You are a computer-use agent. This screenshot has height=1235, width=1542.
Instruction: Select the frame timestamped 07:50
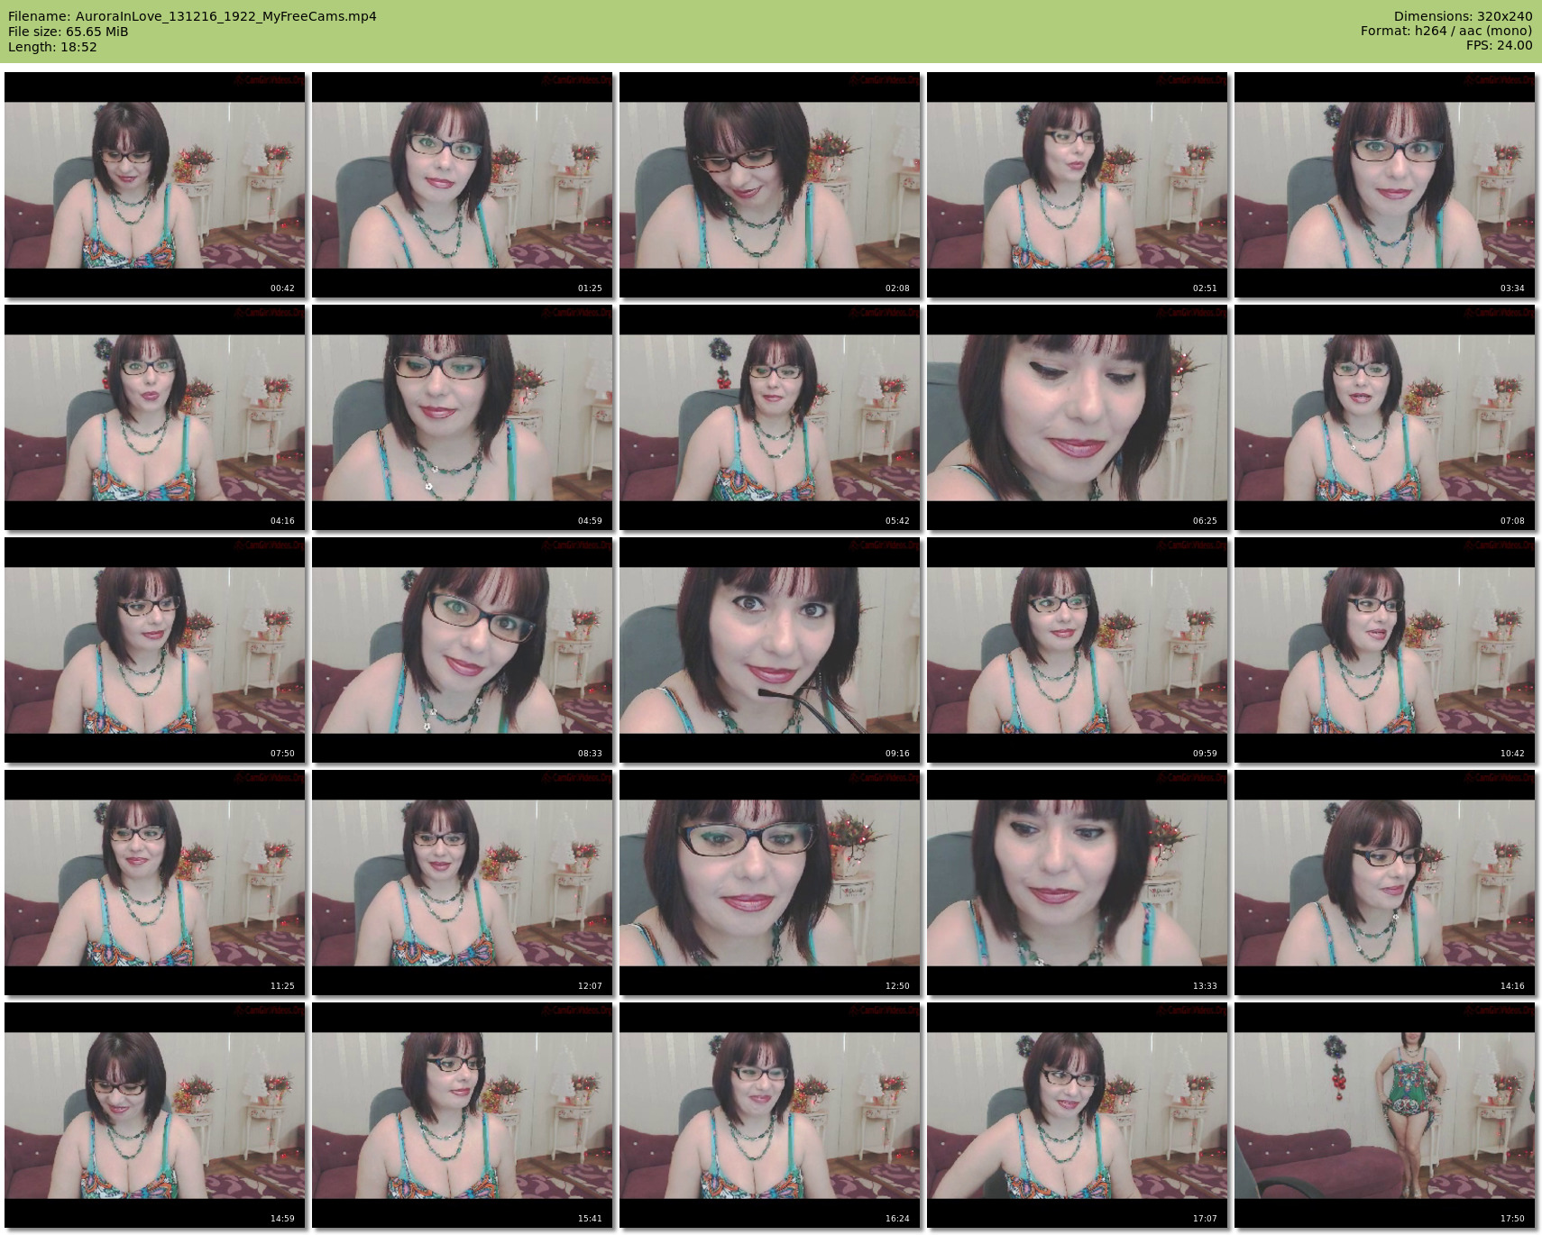[155, 650]
